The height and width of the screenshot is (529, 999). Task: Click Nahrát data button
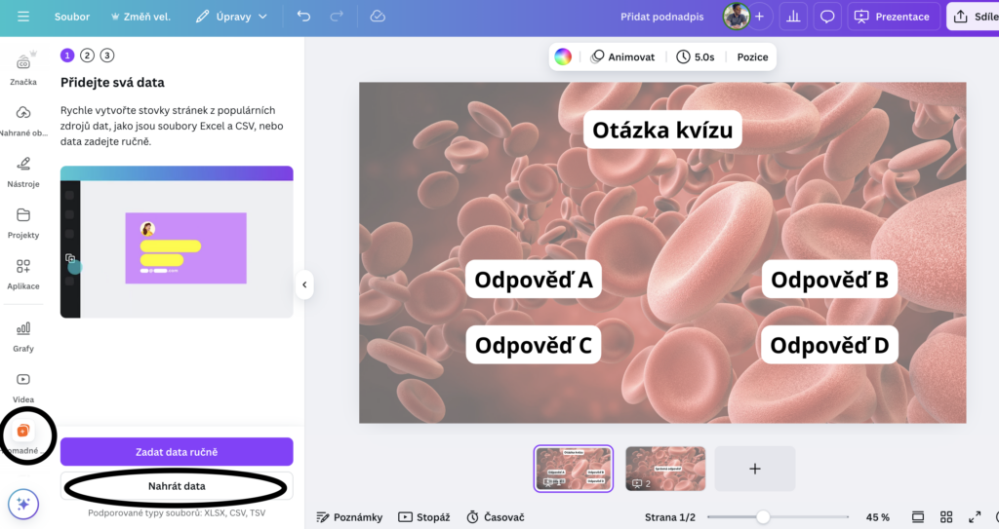tap(177, 486)
